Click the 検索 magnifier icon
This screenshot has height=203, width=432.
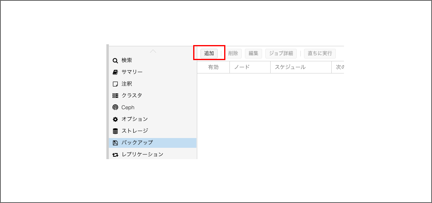(115, 60)
